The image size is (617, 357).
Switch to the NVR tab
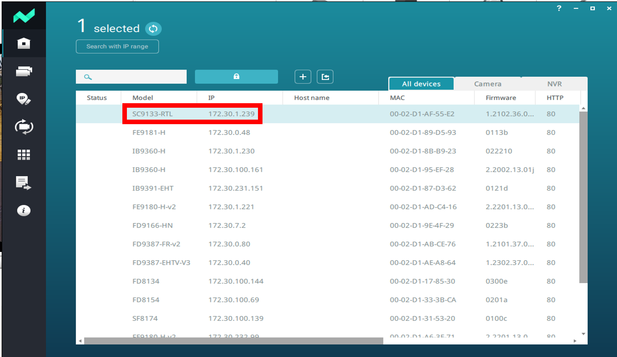554,84
